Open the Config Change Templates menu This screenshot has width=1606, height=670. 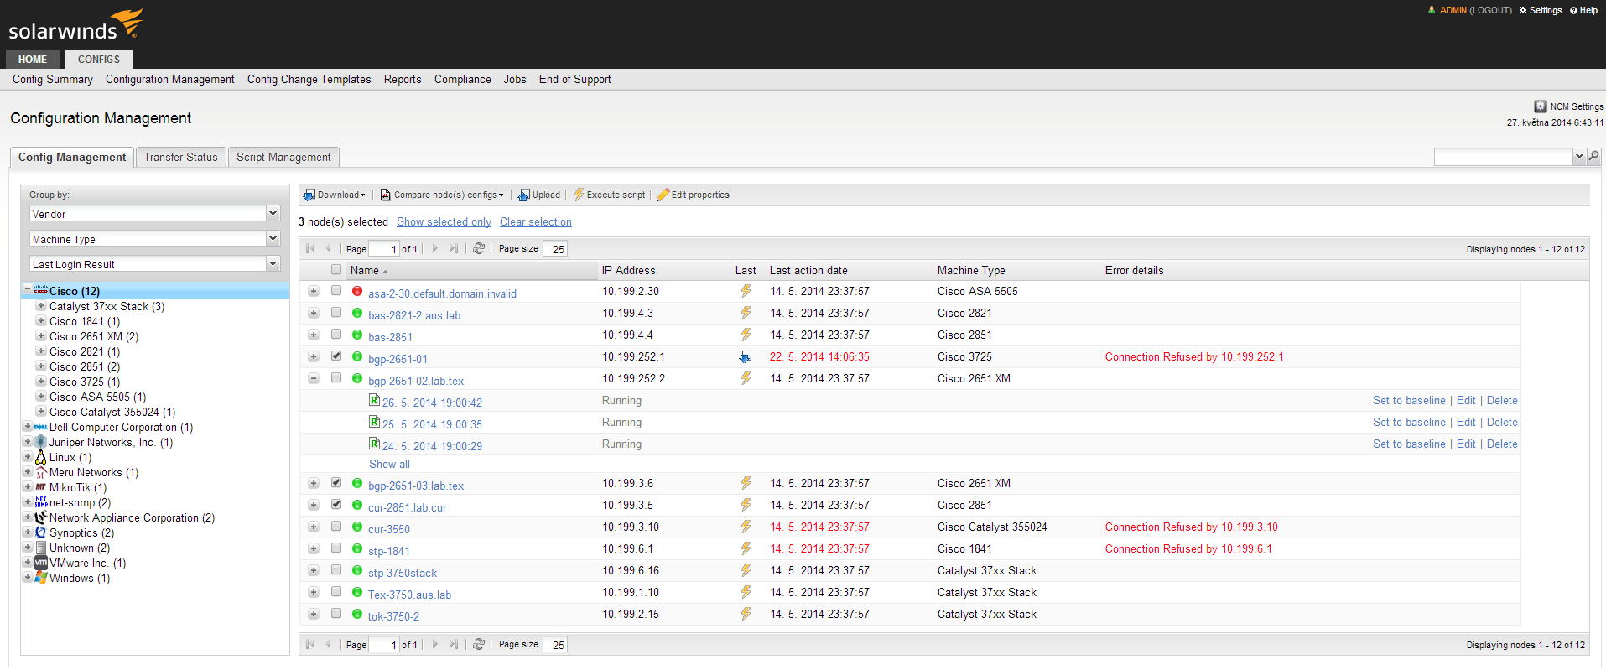coord(309,79)
